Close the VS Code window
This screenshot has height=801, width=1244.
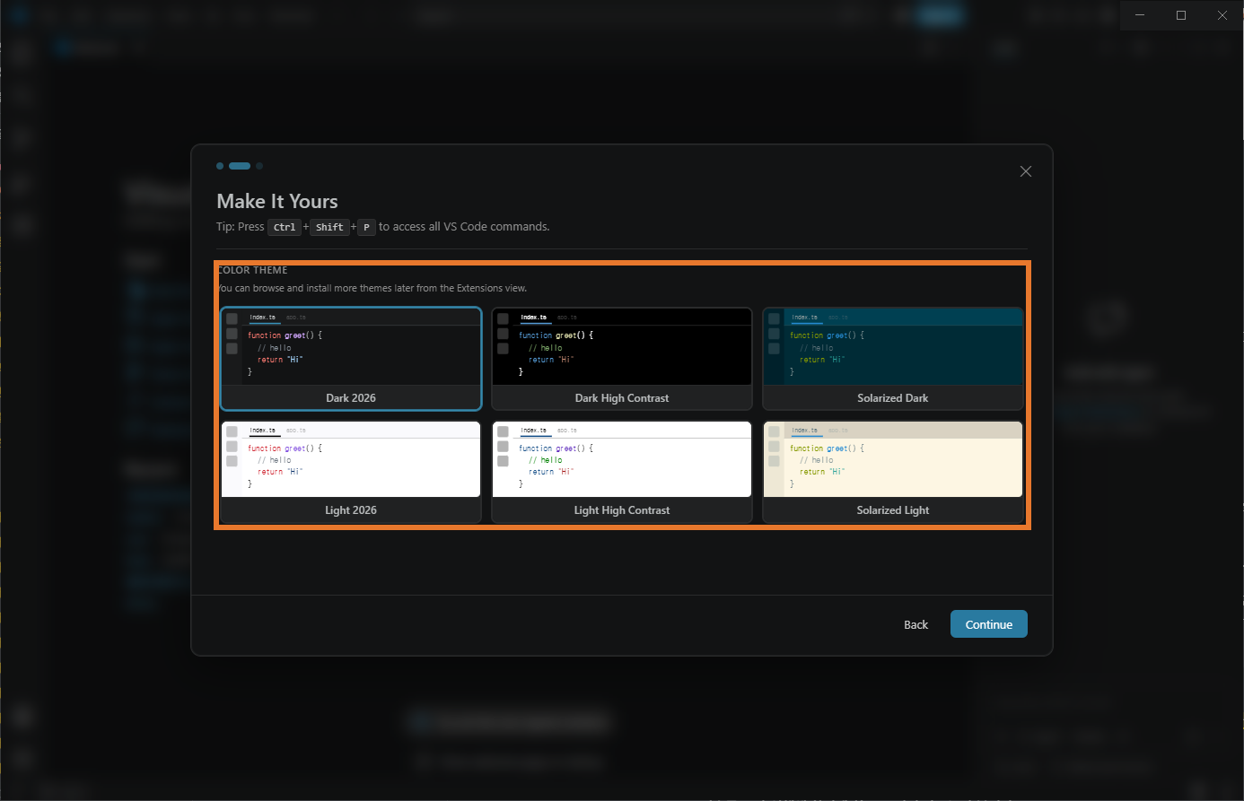(x=1222, y=15)
